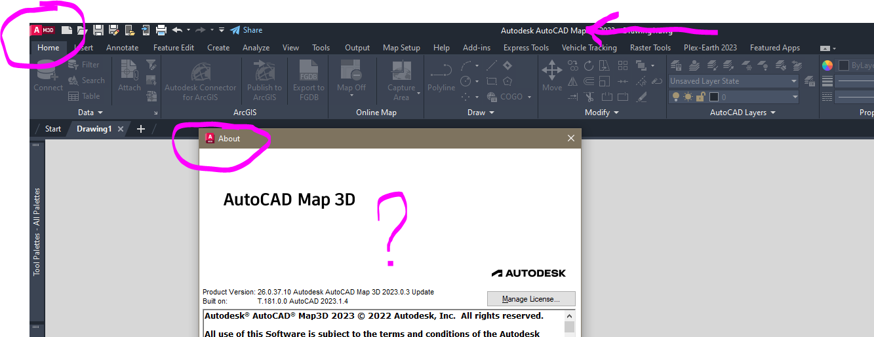Add a new drawing tab with plus
874x337 pixels.
(140, 129)
